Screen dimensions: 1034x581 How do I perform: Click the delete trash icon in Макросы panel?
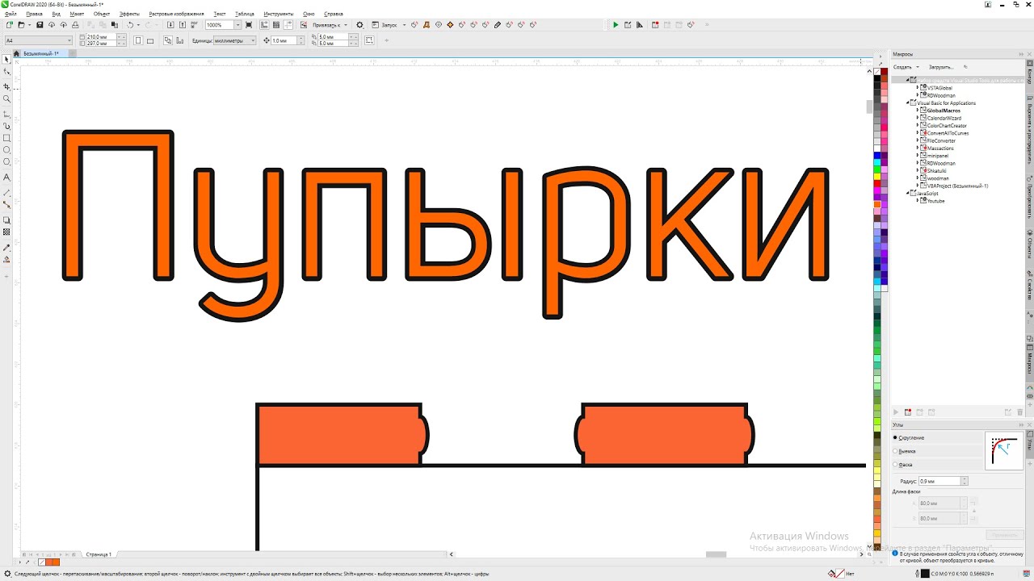point(1019,412)
